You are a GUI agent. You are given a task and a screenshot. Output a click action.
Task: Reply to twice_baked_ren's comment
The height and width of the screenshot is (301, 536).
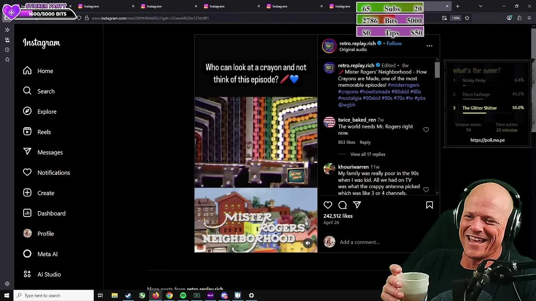(x=365, y=143)
